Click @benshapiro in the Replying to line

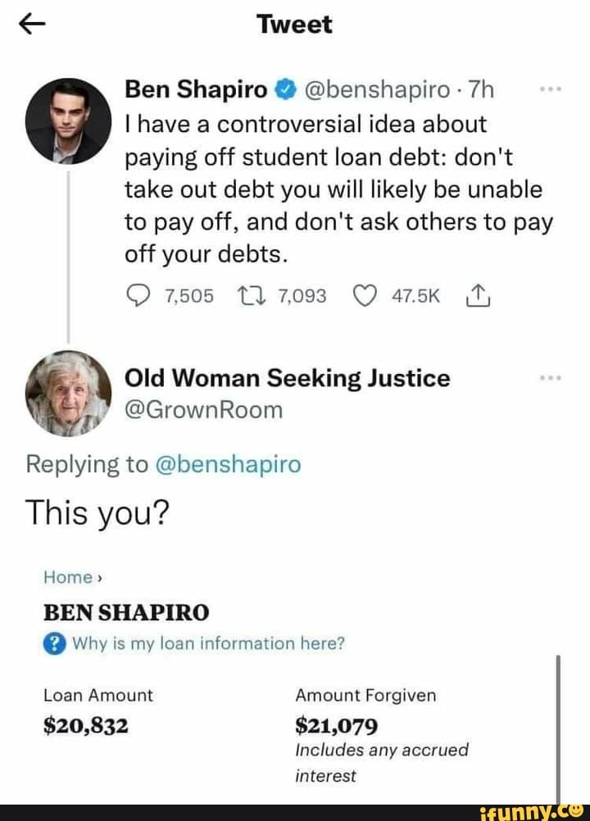tap(226, 465)
